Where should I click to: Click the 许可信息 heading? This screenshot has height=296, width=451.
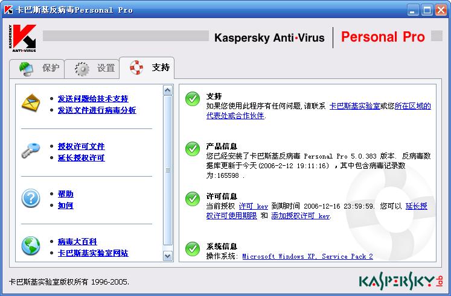coord(222,197)
